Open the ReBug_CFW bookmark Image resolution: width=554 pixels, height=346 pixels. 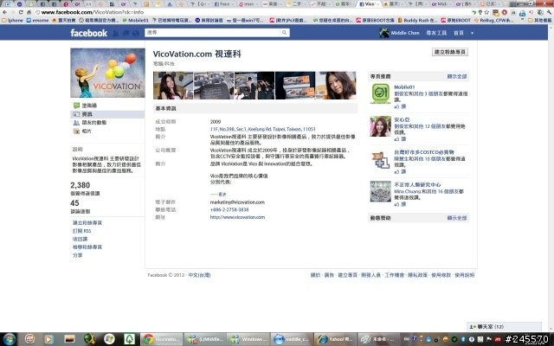click(x=493, y=20)
